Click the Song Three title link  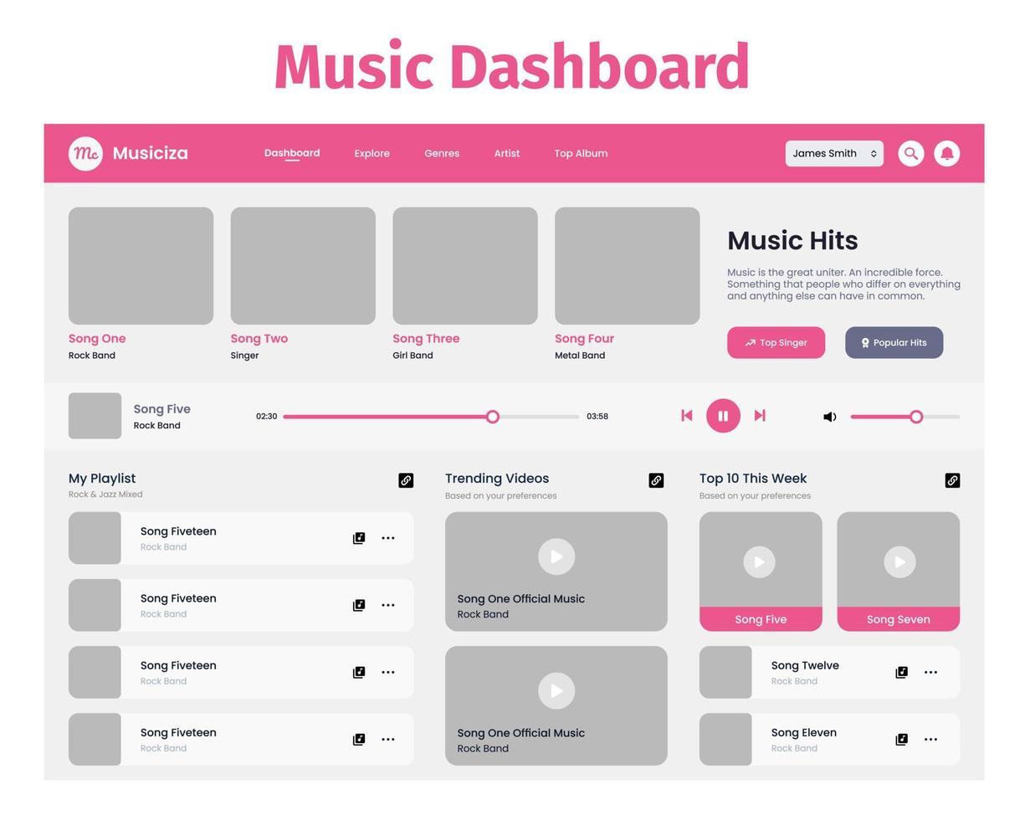426,339
